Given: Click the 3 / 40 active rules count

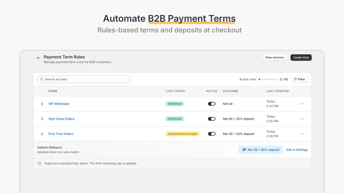Looking at the screenshot, I should click(283, 79).
